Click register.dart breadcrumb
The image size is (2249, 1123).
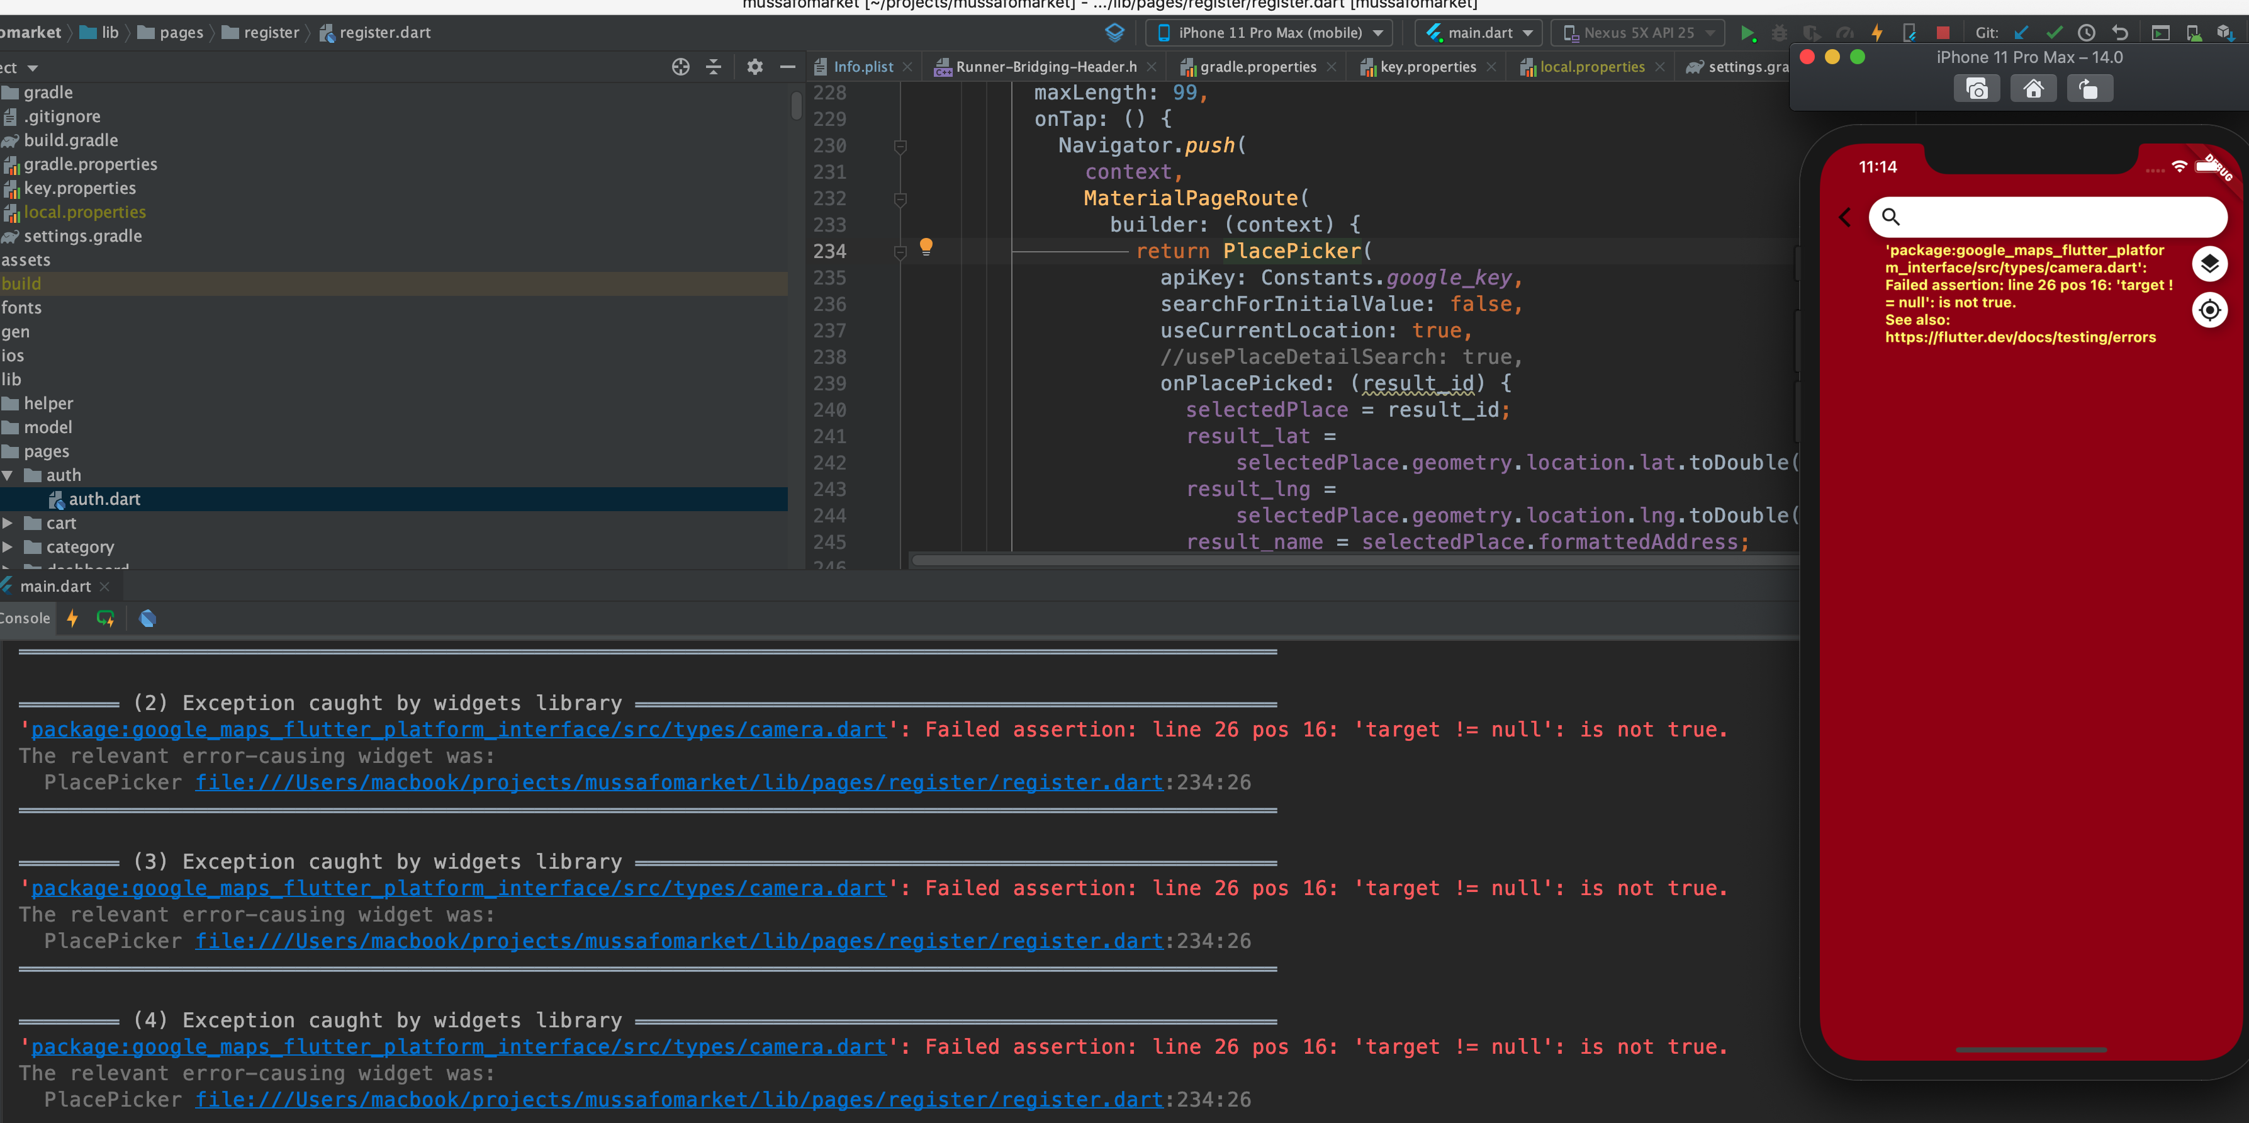376,33
